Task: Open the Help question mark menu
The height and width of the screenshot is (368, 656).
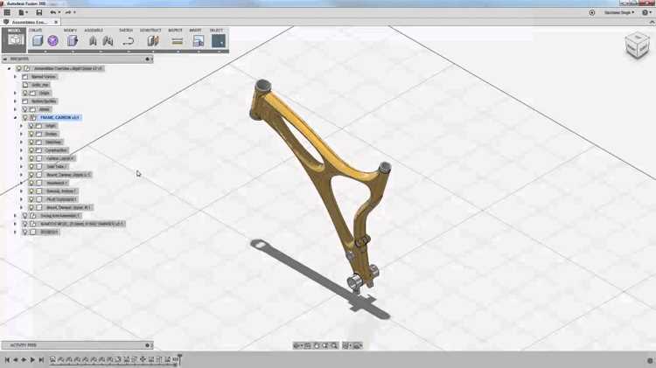Action: tap(646, 12)
